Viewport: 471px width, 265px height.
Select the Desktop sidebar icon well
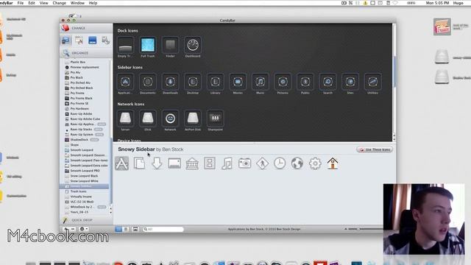(x=193, y=82)
